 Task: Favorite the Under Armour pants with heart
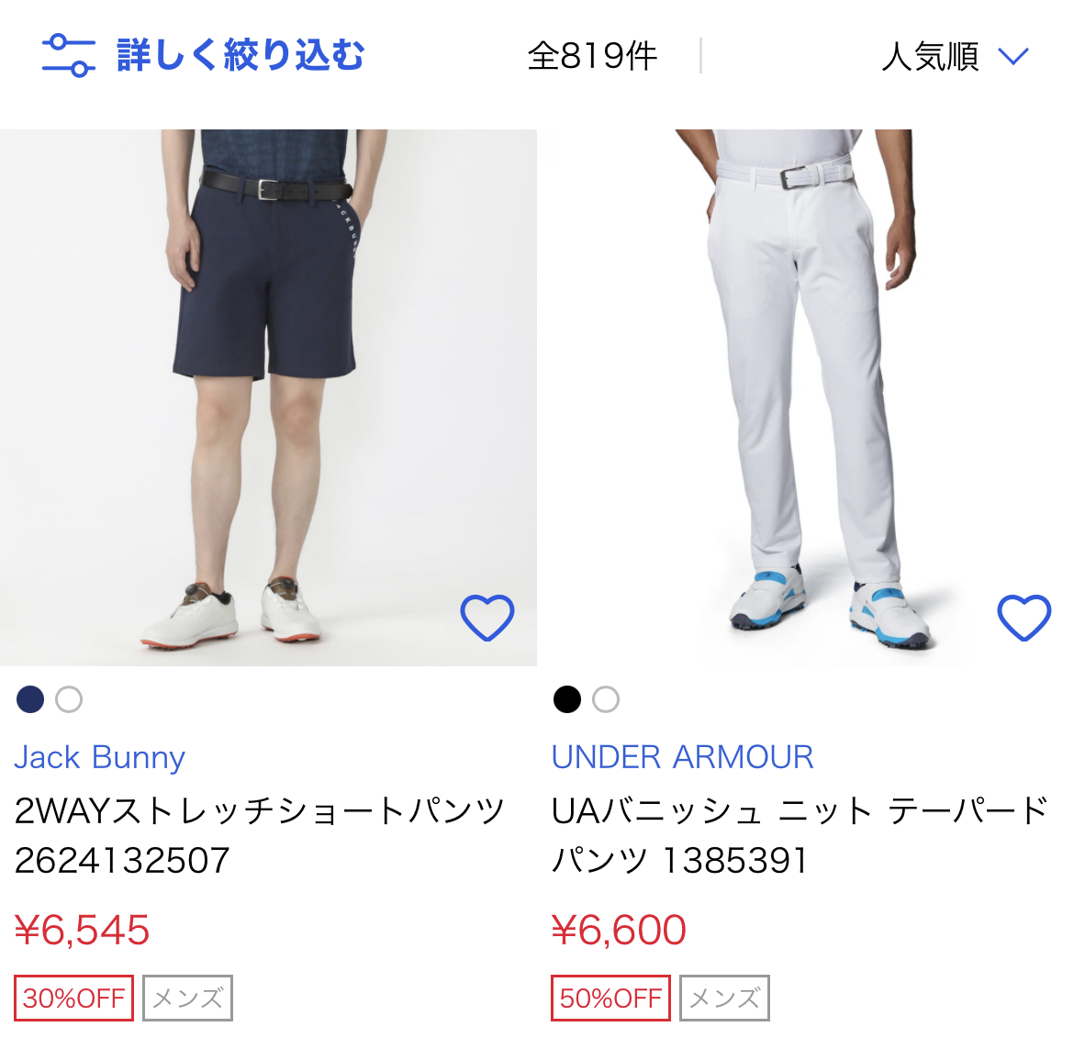tap(1024, 618)
